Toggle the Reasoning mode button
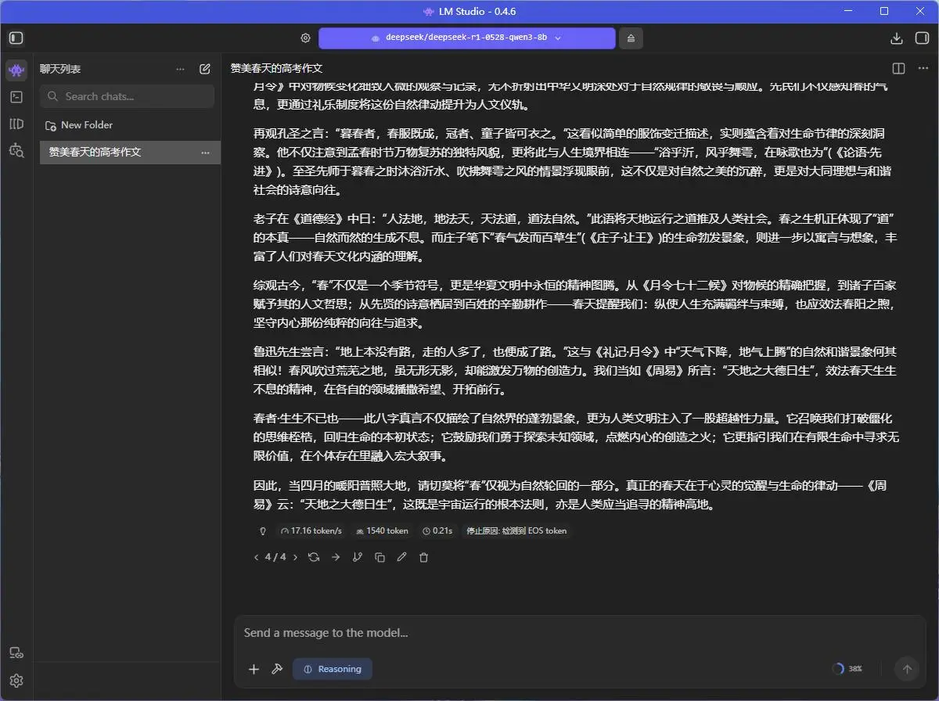 click(332, 669)
